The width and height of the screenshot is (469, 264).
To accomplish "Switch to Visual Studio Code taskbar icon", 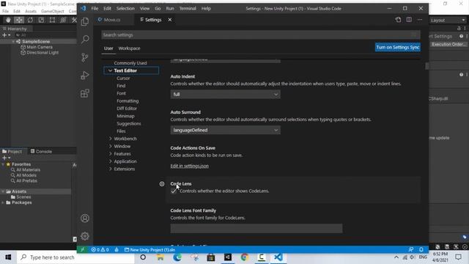I will coord(278,257).
